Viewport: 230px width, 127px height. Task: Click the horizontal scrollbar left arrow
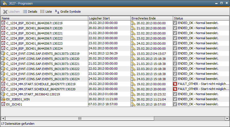tap(3, 118)
